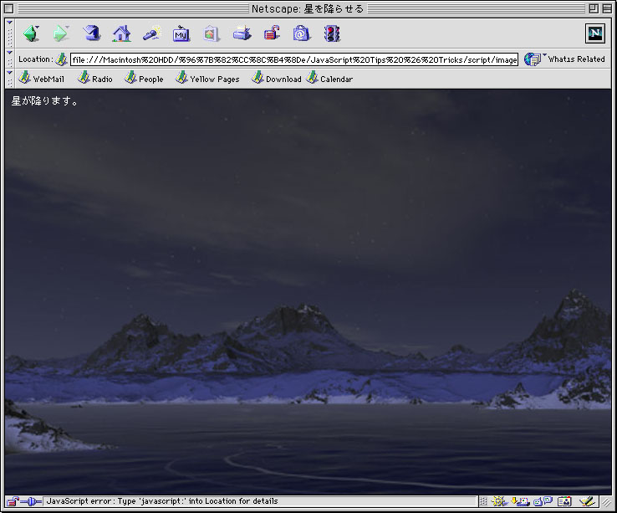Close the Netscape window with close box
The image size is (617, 513).
8,8
